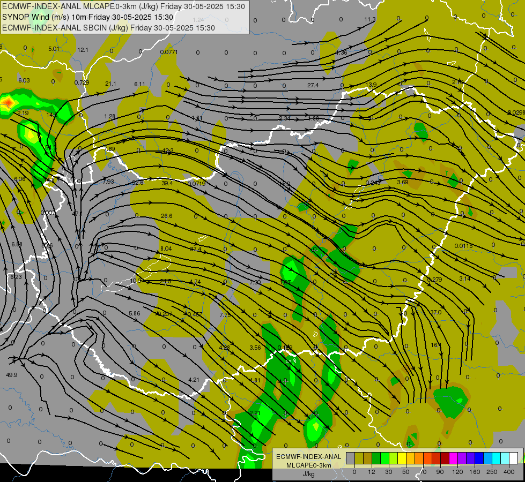The image size is (525, 482).
Task: Click the map value 0.0771
Action: (x=169, y=52)
